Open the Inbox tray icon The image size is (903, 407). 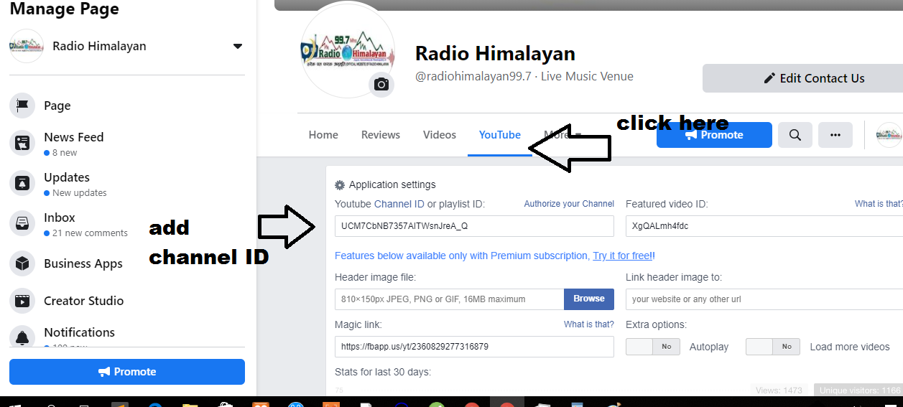22,223
